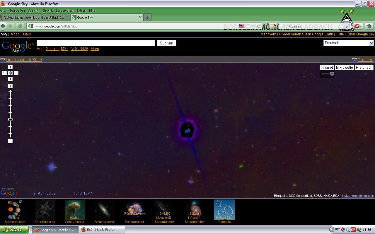This screenshot has width=375, height=234.
Task: Click the zoom level slider handle
Action: click(10, 119)
